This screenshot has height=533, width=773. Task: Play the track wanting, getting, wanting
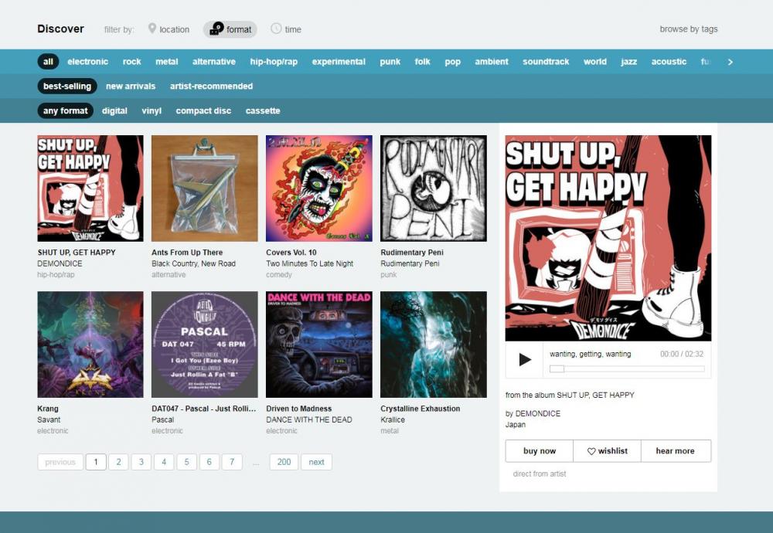pyautogui.click(x=525, y=360)
